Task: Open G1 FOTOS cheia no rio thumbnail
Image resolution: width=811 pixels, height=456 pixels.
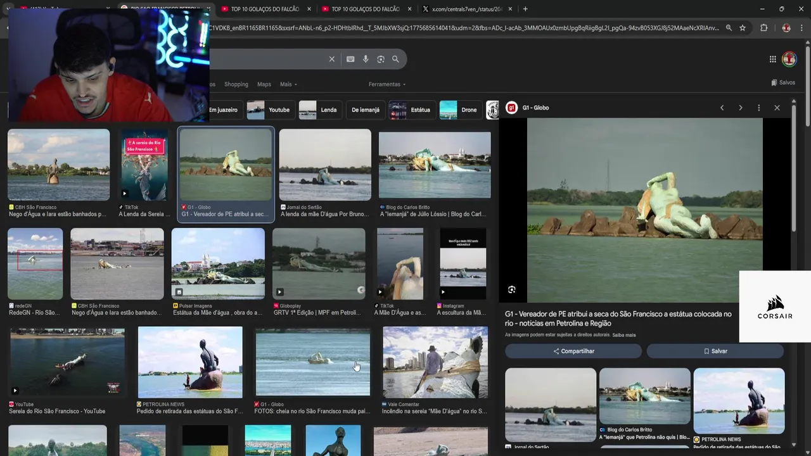Action: click(313, 362)
